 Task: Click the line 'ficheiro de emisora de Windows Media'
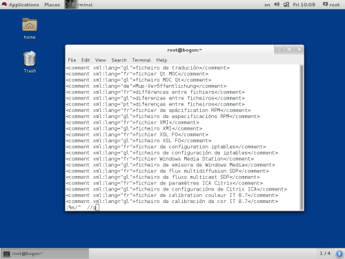coord(170,165)
